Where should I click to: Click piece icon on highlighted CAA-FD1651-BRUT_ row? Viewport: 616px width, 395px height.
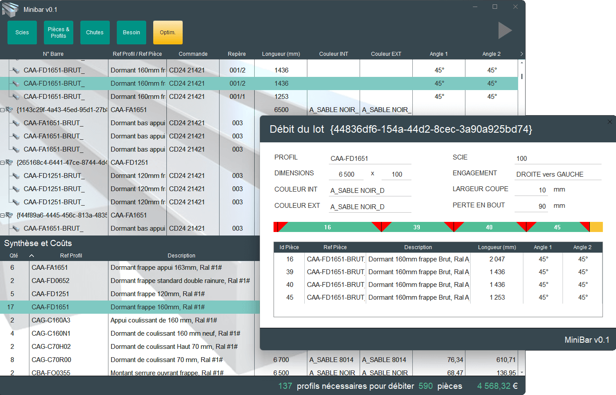click(x=16, y=83)
